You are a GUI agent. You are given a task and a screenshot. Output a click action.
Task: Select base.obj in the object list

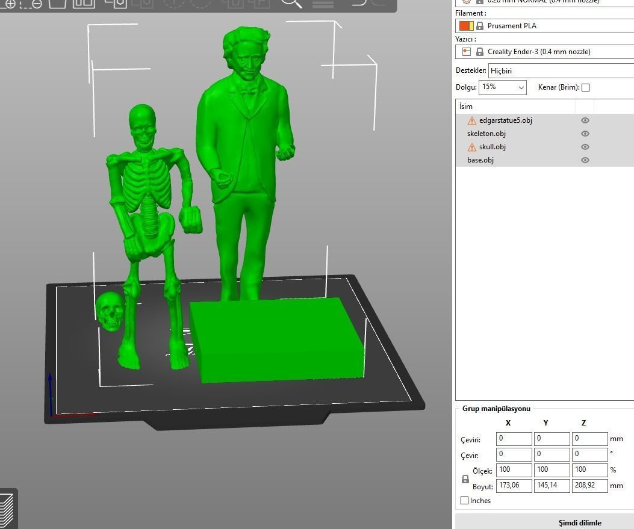click(x=480, y=161)
